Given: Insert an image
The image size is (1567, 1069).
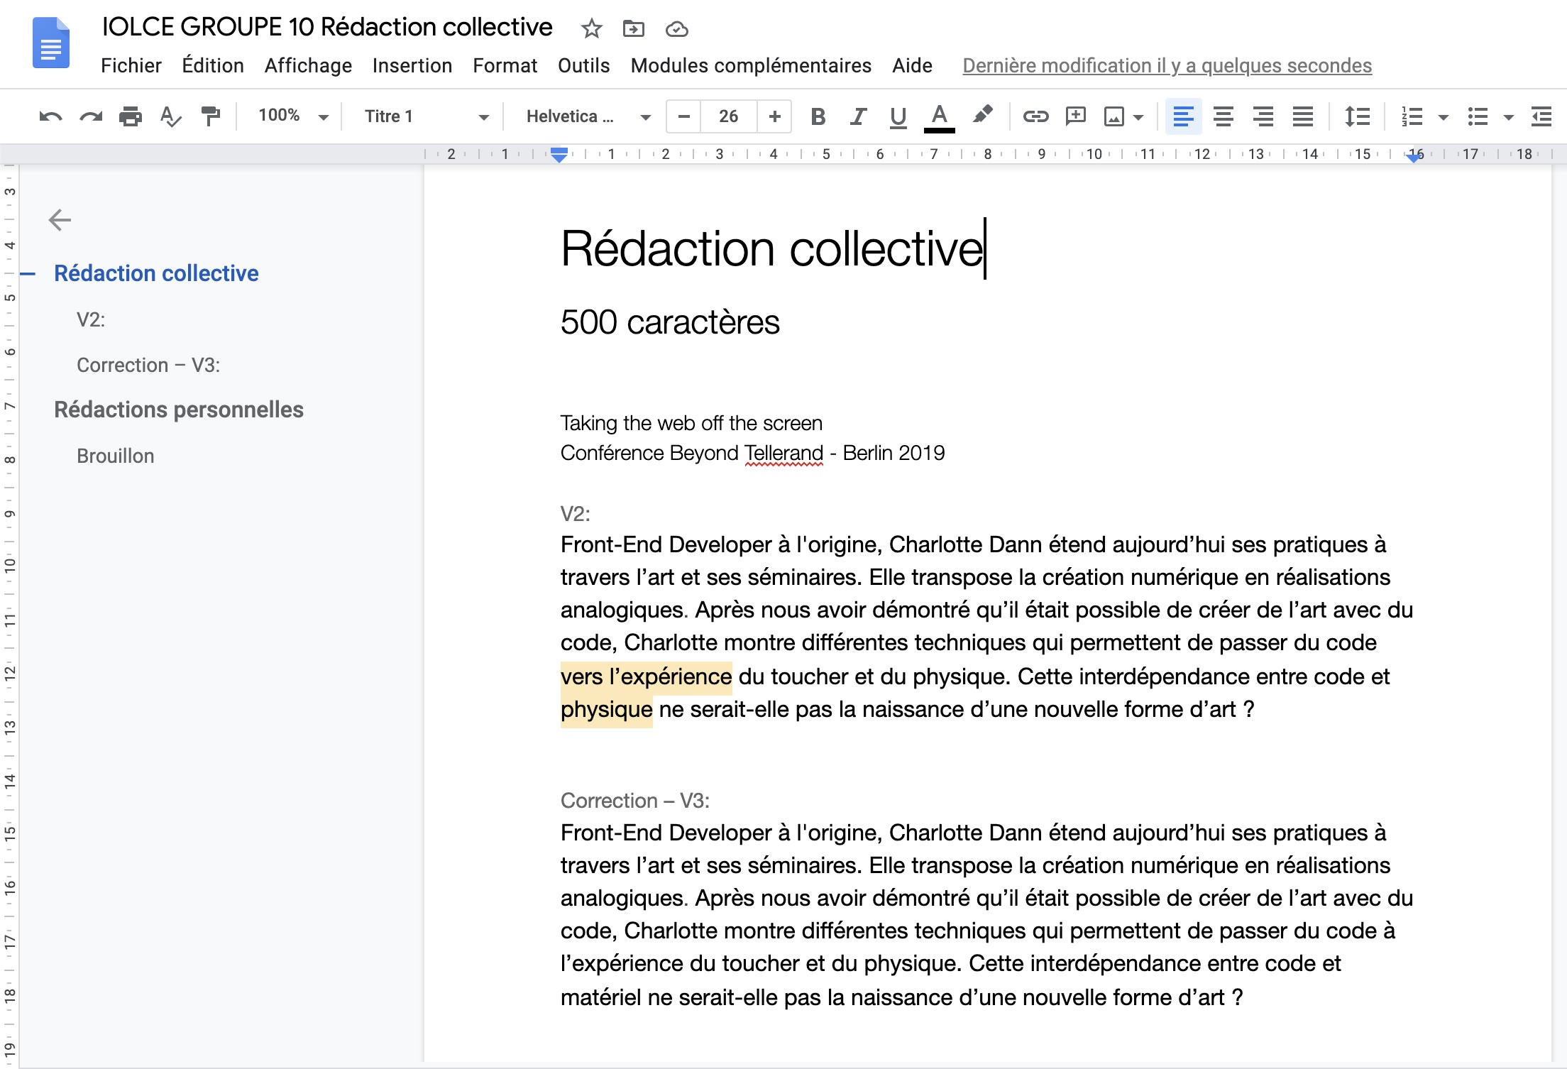Looking at the screenshot, I should click(1114, 116).
